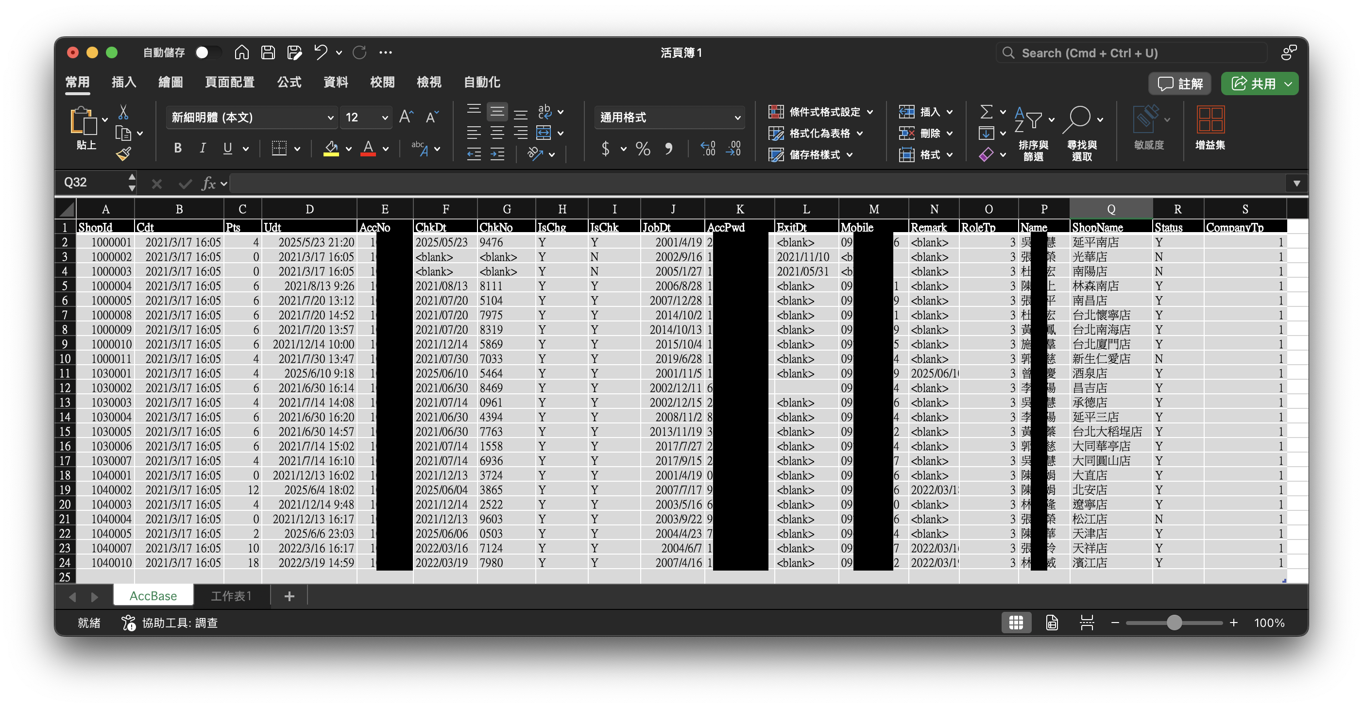
Task: Increase the indent
Action: (497, 154)
